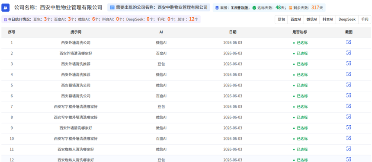Click the 序号 column header
The height and width of the screenshot is (162, 372).
(x=12, y=32)
